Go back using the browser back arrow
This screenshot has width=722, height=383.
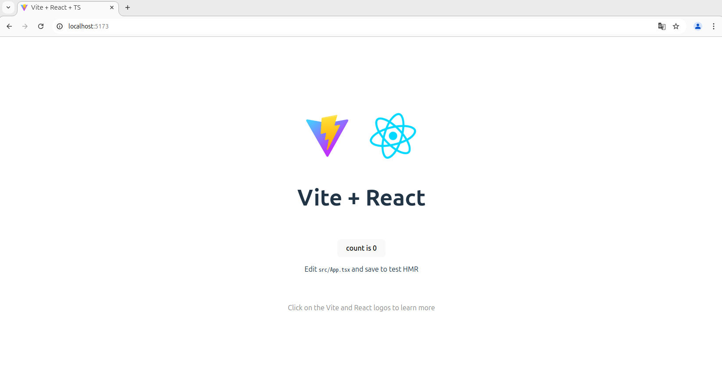[9, 26]
